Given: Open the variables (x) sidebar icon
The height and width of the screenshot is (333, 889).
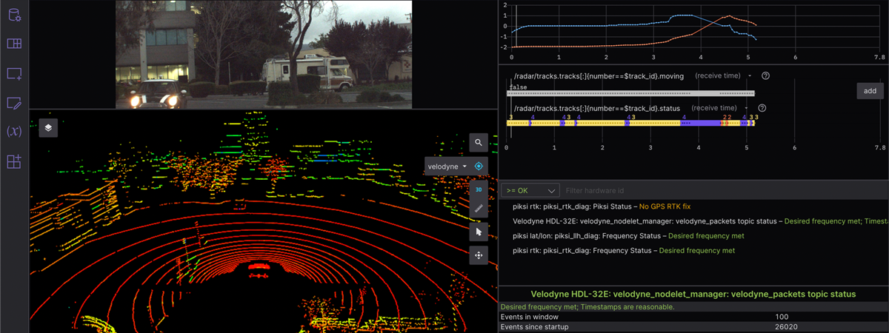Looking at the screenshot, I should (14, 132).
